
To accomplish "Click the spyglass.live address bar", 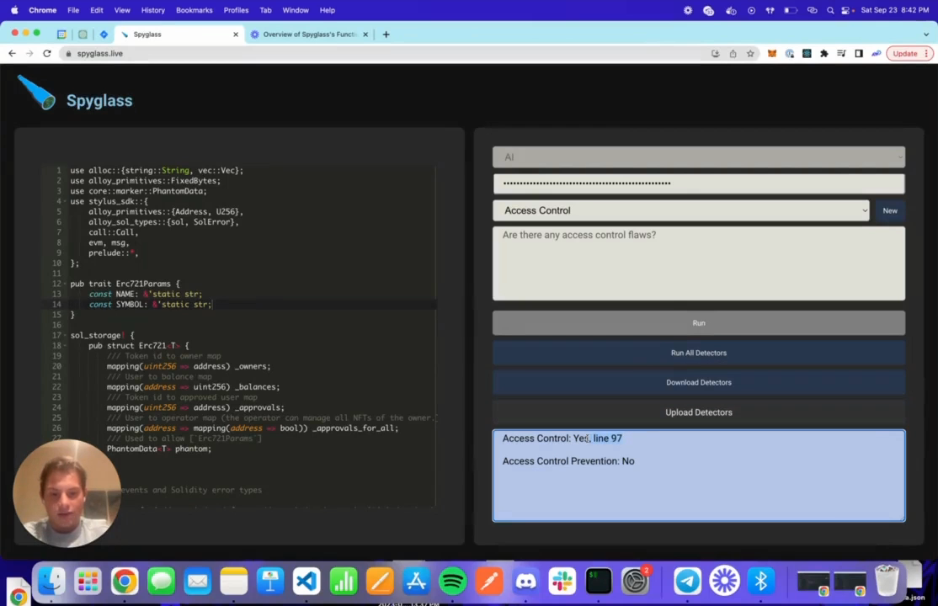I will (x=383, y=53).
